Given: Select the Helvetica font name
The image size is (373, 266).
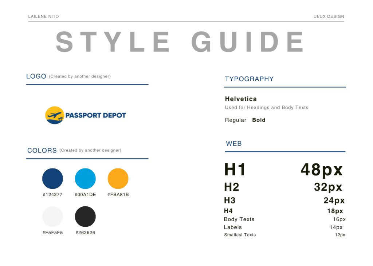Looking at the screenshot, I should (241, 99).
